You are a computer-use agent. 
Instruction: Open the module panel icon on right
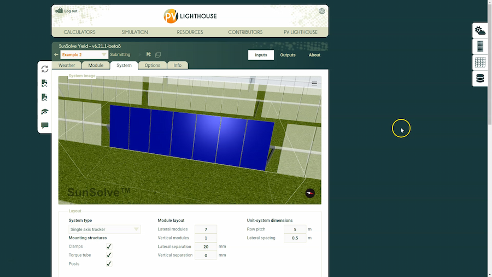click(480, 46)
